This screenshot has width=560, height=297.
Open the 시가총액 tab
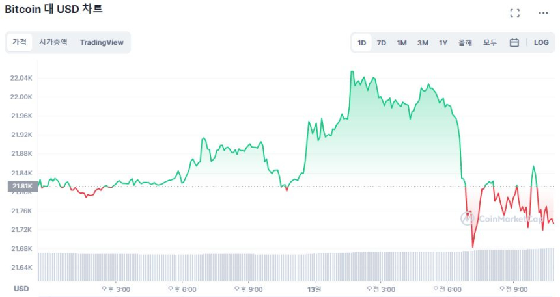(x=53, y=42)
